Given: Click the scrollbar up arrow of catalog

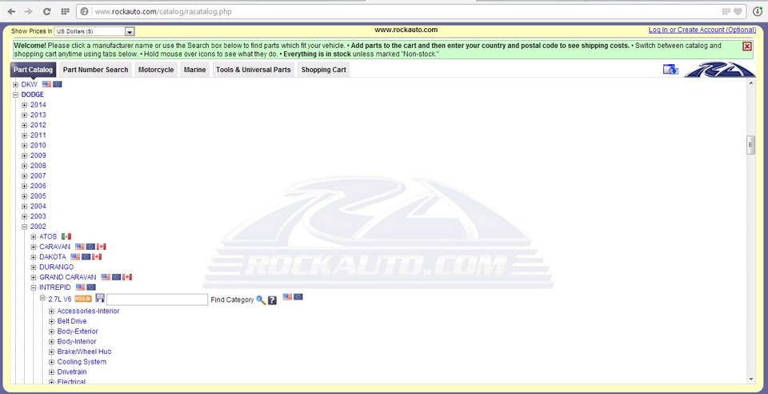Looking at the screenshot, I should coord(751,83).
